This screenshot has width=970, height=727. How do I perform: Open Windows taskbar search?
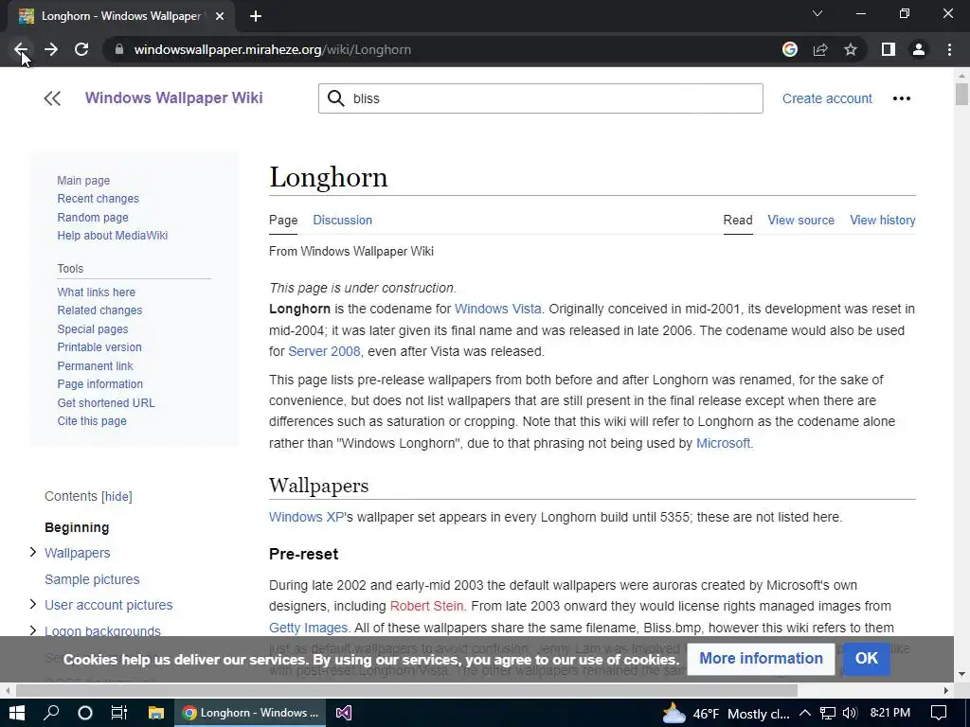[x=51, y=713]
